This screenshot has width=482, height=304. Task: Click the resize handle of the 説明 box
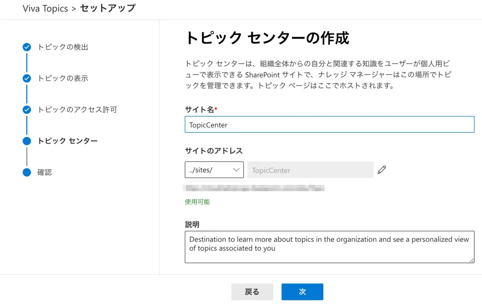tap(471, 260)
